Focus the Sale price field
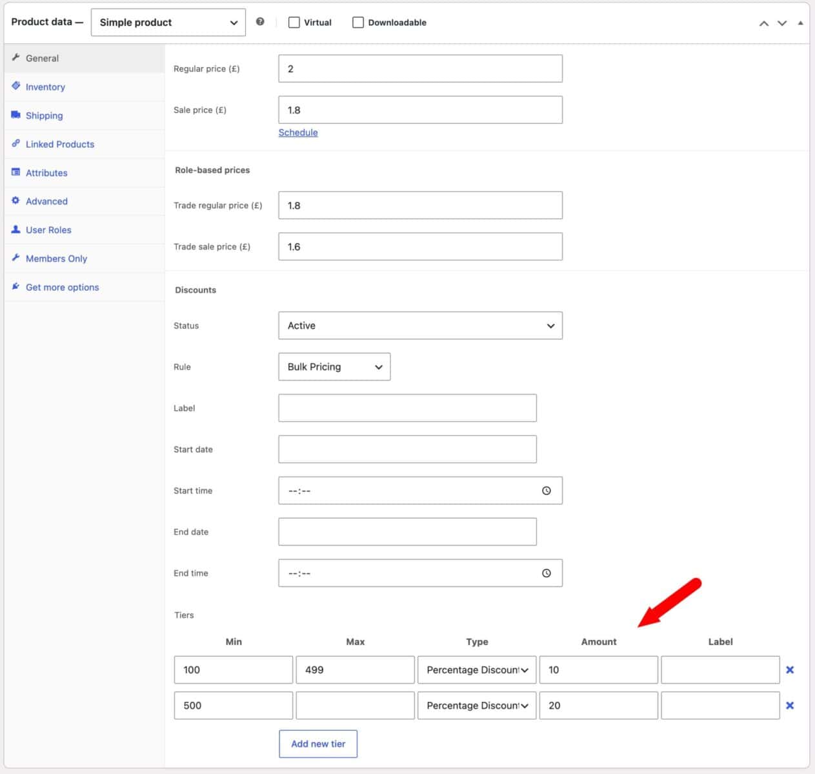 pyautogui.click(x=420, y=110)
